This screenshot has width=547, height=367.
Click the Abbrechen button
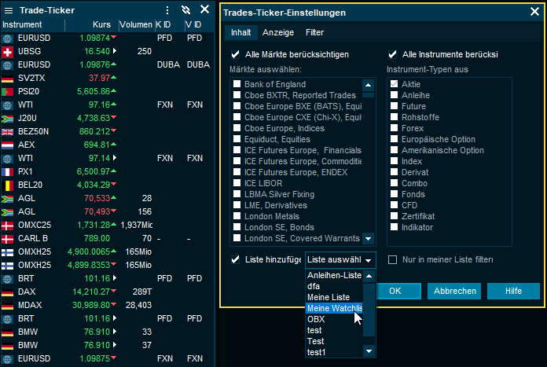tap(455, 291)
